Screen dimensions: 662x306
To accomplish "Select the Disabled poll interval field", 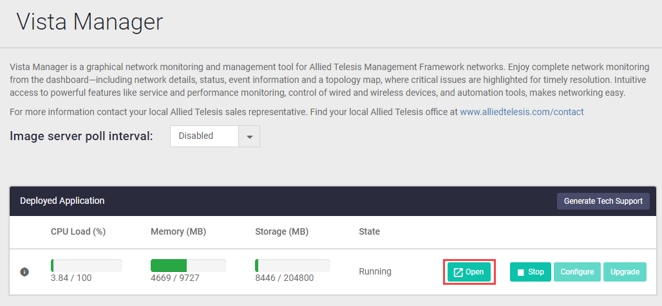I will [204, 136].
